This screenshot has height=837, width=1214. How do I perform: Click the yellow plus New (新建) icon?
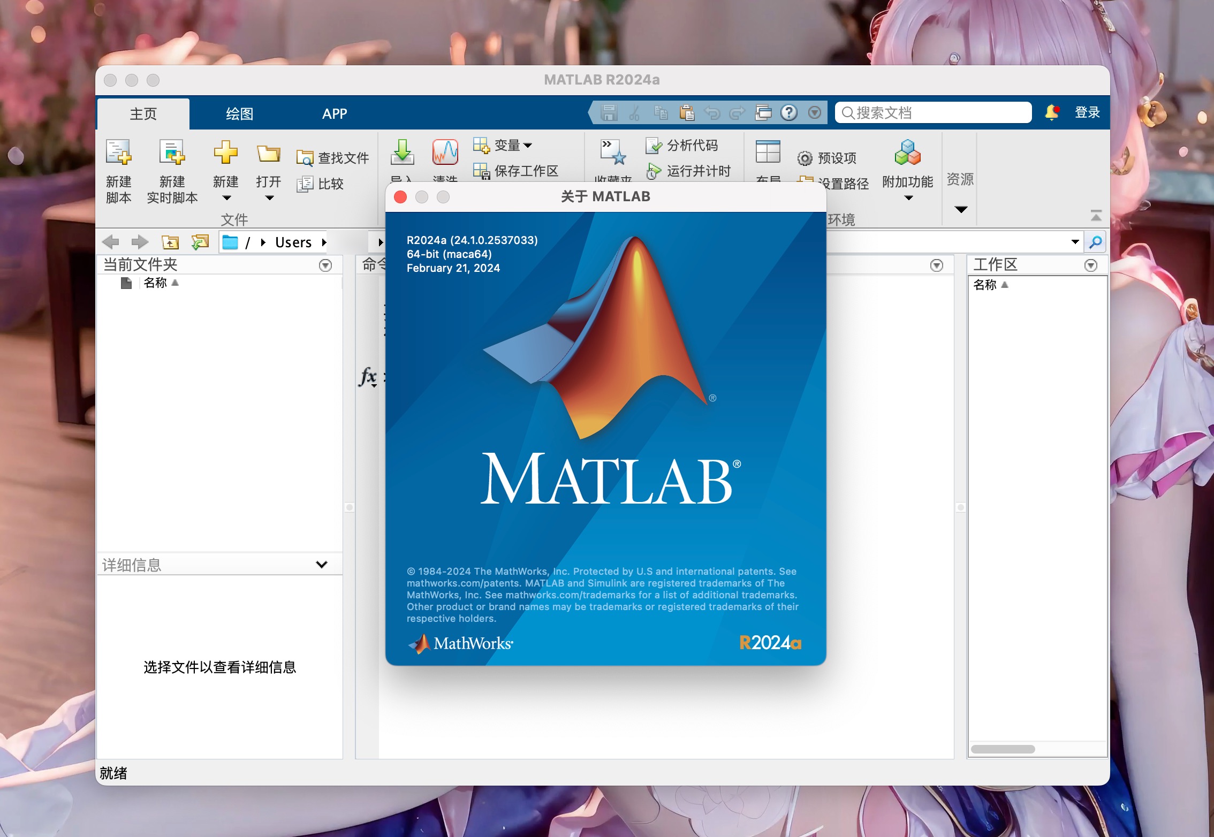(225, 152)
